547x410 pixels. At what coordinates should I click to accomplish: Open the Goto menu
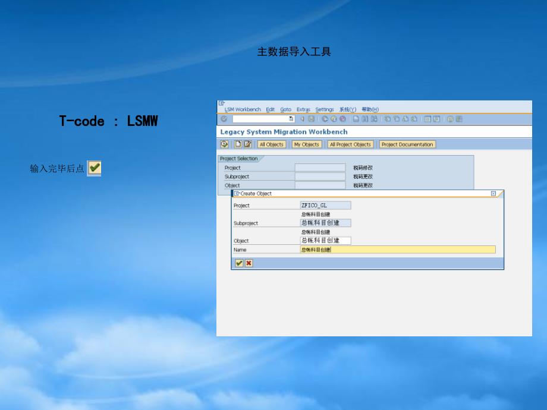click(286, 109)
